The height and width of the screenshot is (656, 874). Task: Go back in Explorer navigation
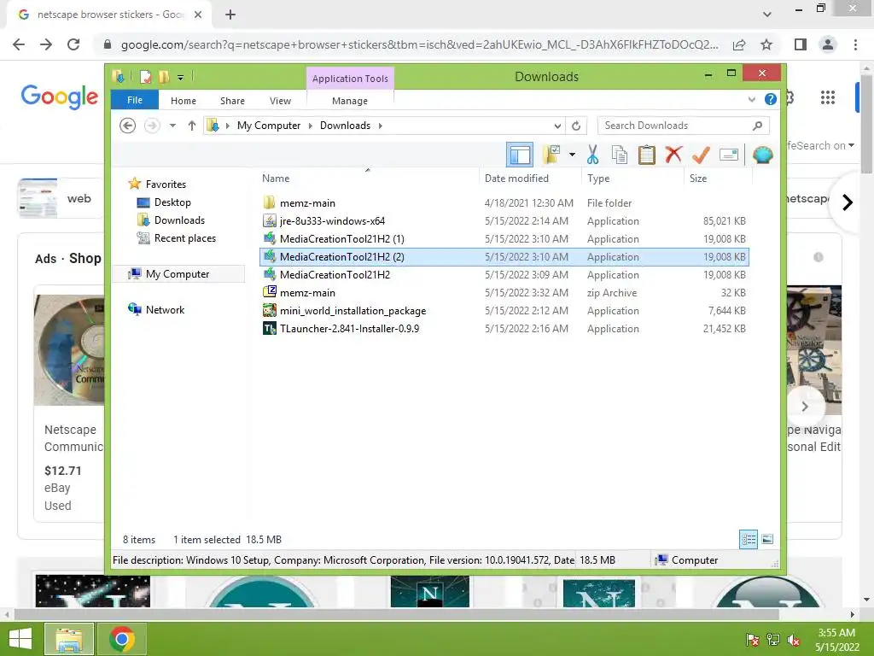(x=128, y=126)
